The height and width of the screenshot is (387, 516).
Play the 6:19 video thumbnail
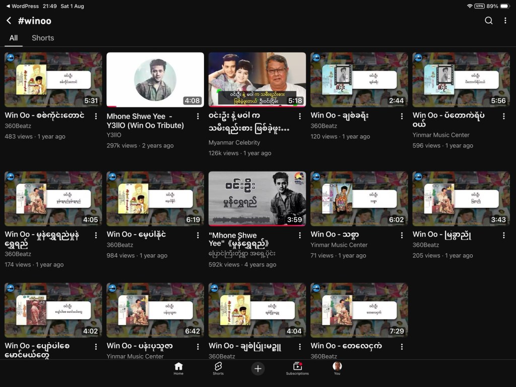tap(155, 199)
